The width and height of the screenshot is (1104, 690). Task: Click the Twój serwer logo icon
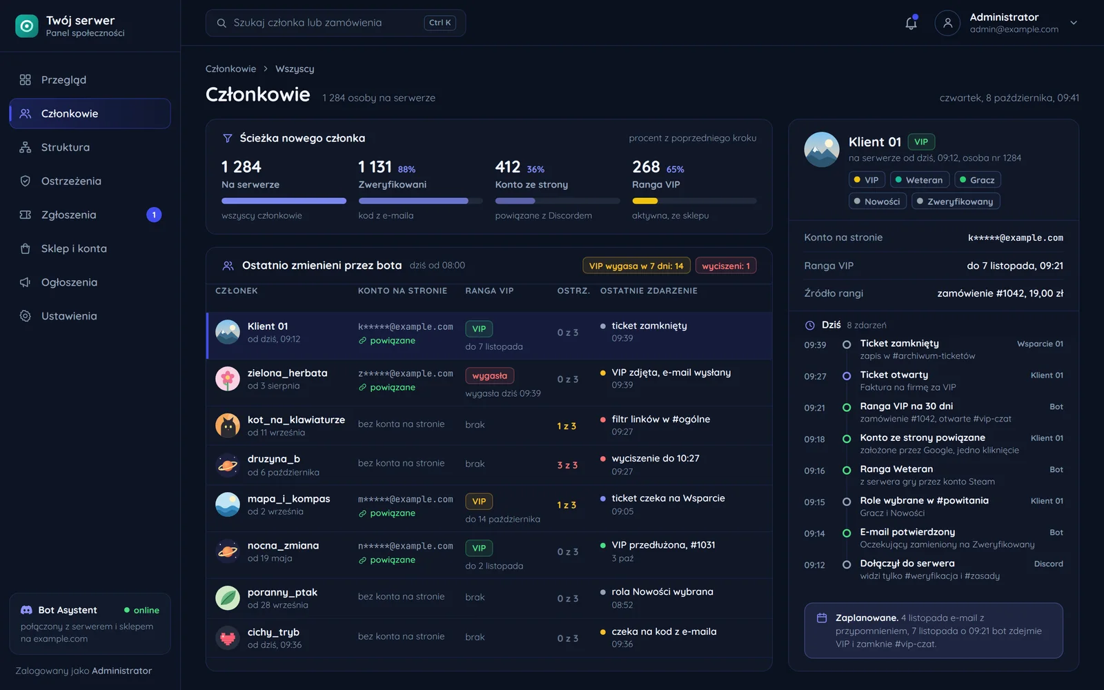(27, 26)
